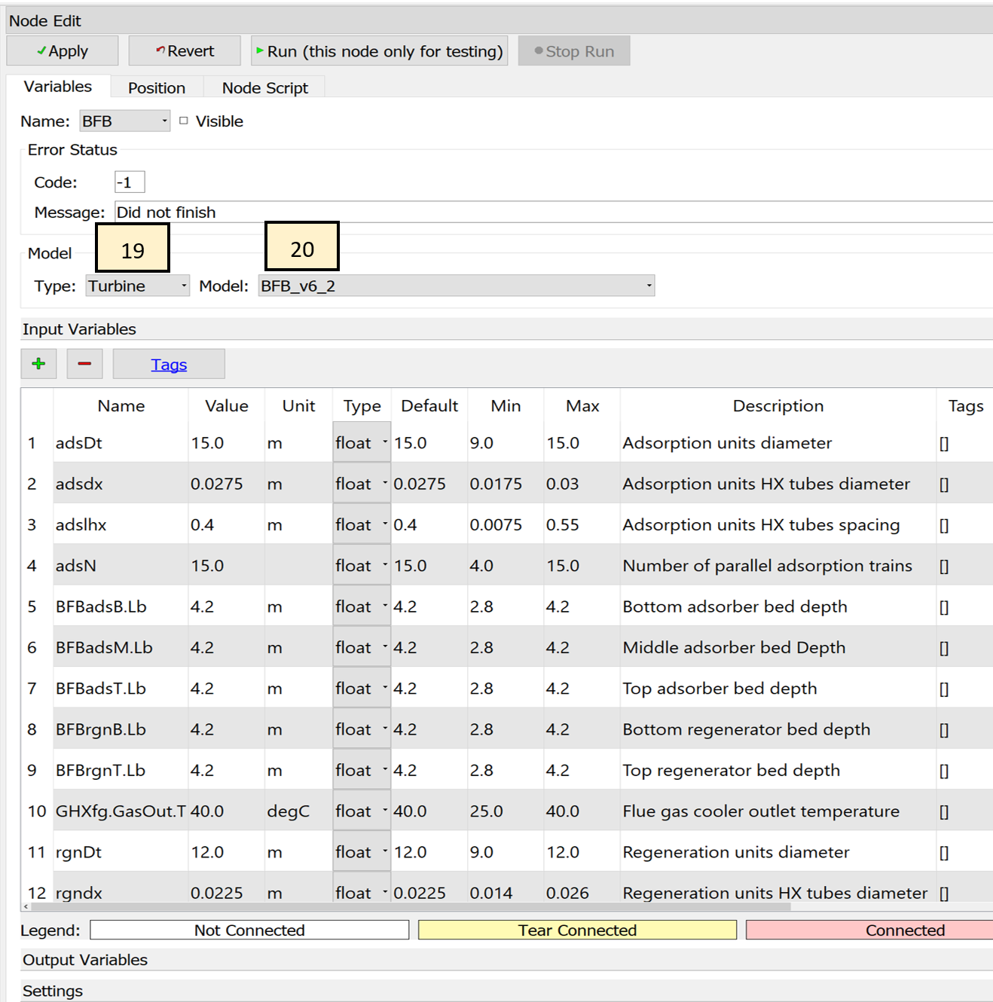Click the Stop Run icon
The width and height of the screenshot is (993, 1002).
tap(538, 51)
